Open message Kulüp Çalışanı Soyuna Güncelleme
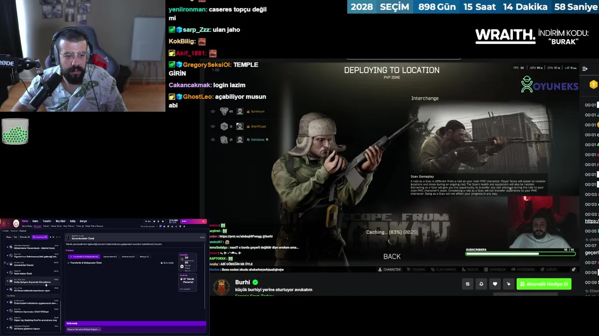Image resolution: width=599 pixels, height=336 pixels. (x=32, y=281)
